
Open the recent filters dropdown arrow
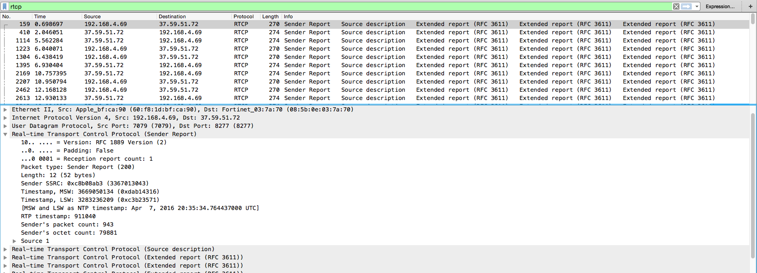coord(697,6)
